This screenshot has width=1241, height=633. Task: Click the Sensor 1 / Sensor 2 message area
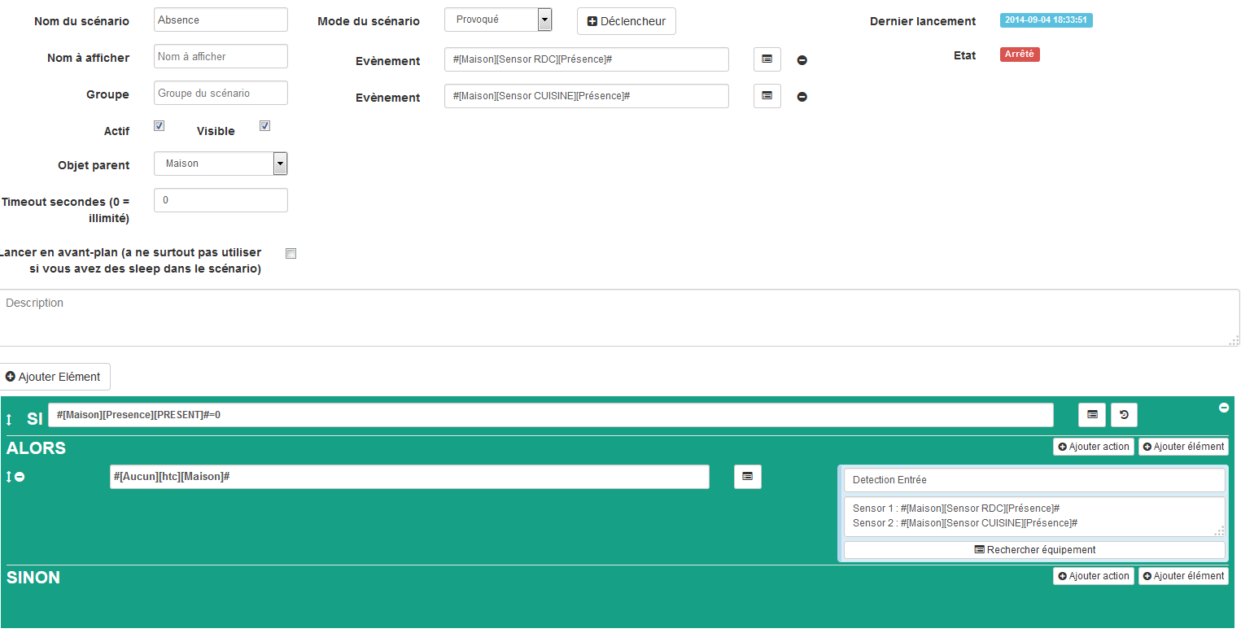click(x=1034, y=517)
